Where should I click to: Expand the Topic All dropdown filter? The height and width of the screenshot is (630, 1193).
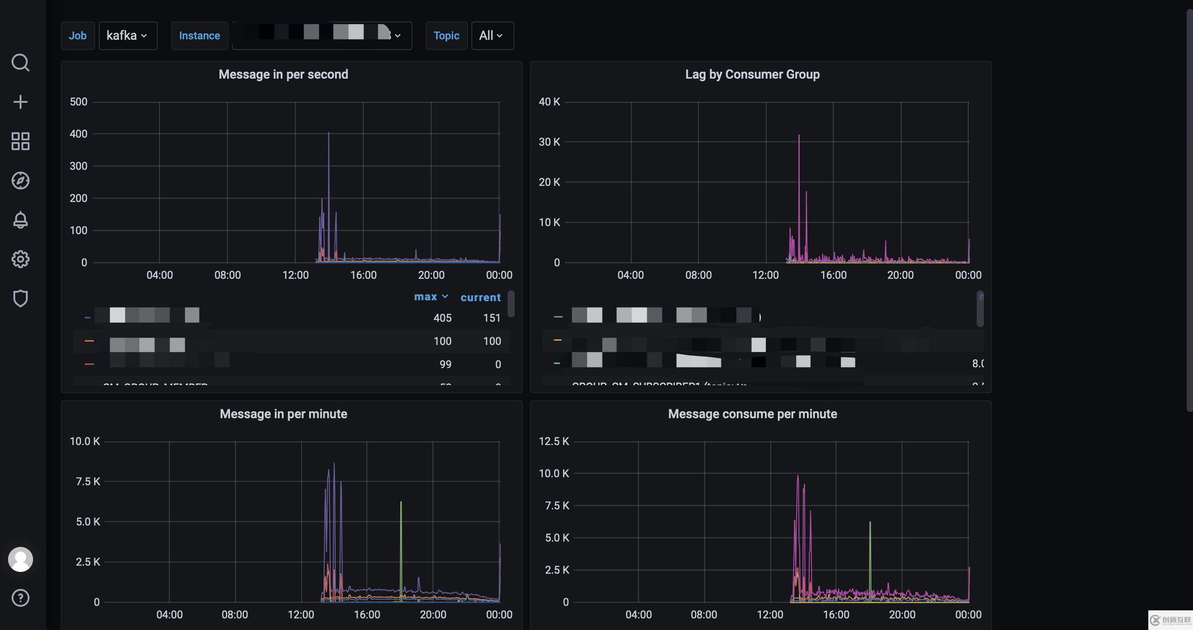pyautogui.click(x=490, y=35)
